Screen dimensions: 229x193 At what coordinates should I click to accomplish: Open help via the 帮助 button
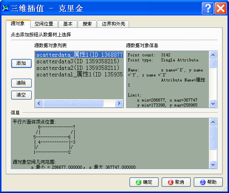tap(208, 182)
